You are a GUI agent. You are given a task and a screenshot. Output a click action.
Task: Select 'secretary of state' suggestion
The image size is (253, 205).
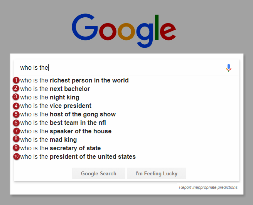coord(61,148)
